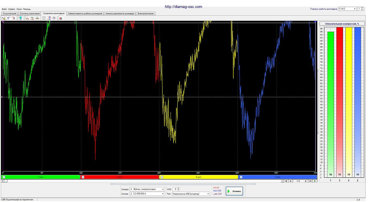Viewport: 368px width, 202px height.
Task: Click the Анализ button
Action: pyautogui.click(x=234, y=191)
